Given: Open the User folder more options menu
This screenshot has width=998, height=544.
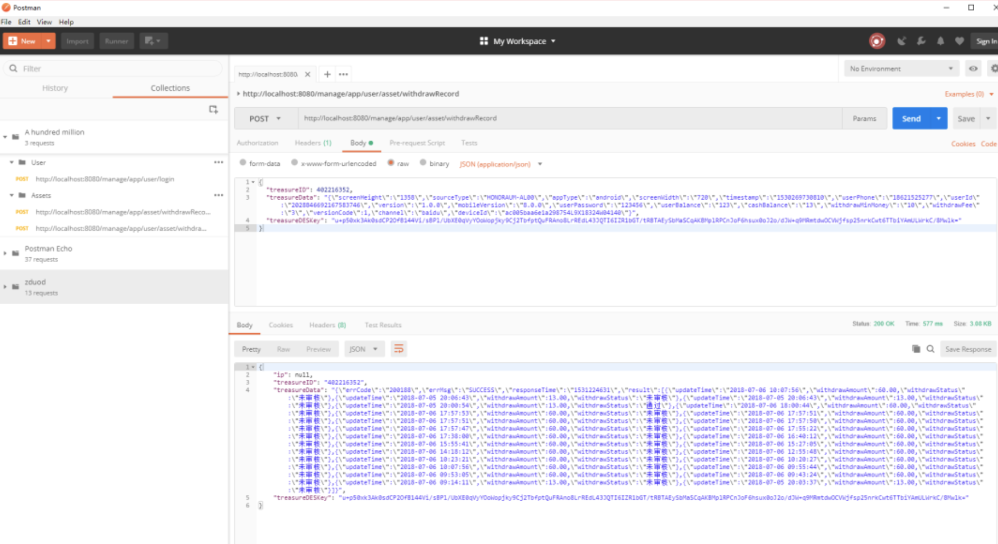Looking at the screenshot, I should click(x=219, y=162).
